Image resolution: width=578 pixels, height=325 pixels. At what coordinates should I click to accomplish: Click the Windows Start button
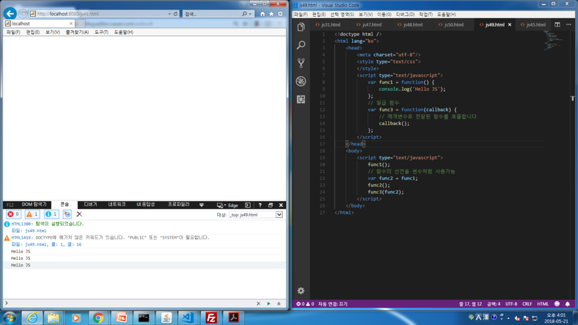(9, 318)
